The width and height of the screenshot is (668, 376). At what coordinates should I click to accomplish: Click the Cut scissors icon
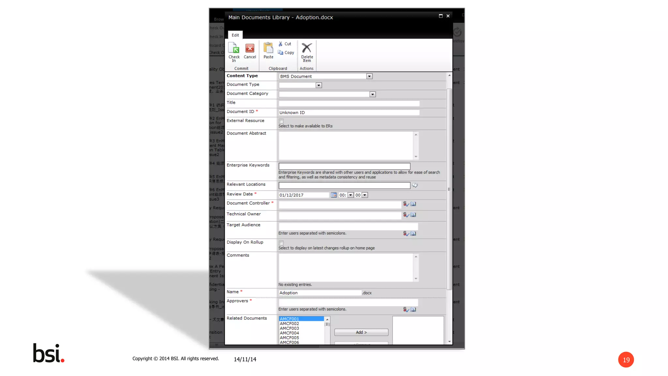[x=281, y=44]
